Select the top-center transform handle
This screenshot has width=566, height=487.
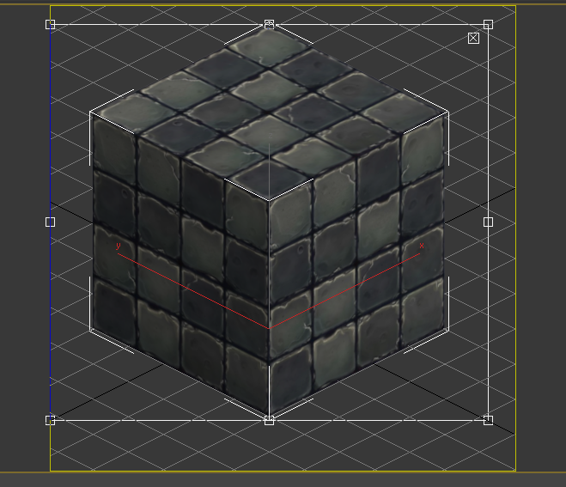[x=269, y=24]
